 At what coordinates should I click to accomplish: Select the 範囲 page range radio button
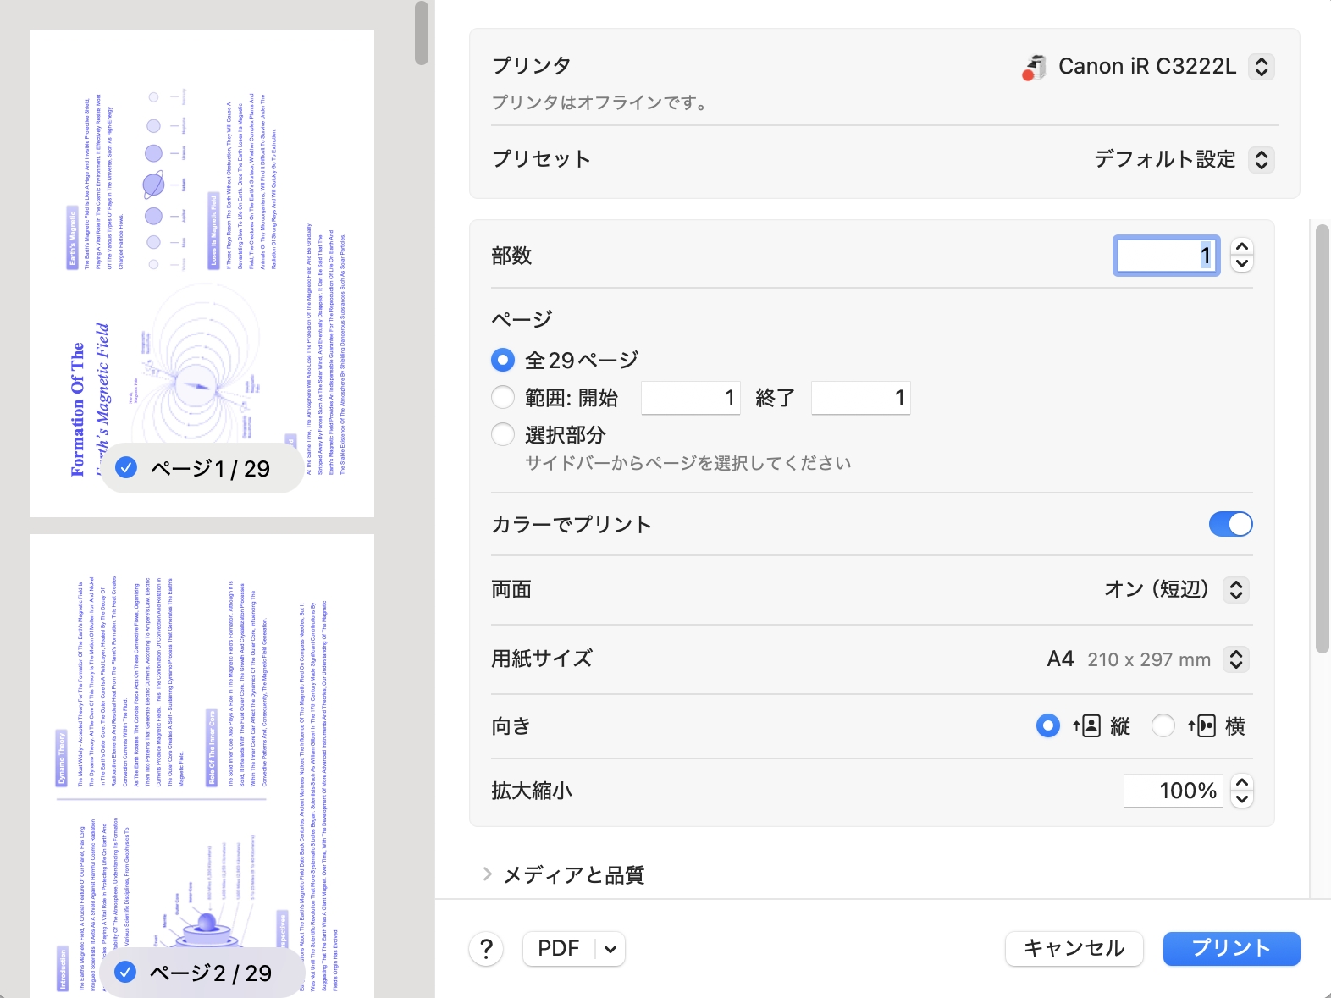[x=503, y=397]
